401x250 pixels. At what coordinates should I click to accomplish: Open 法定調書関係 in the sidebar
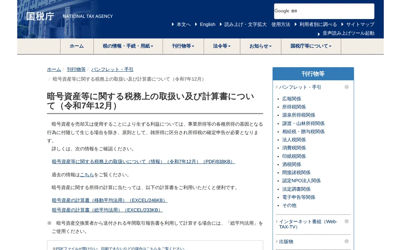pos(296,189)
